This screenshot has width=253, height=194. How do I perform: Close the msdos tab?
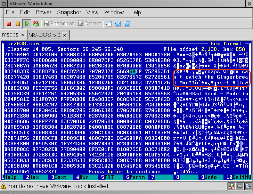click(23, 35)
